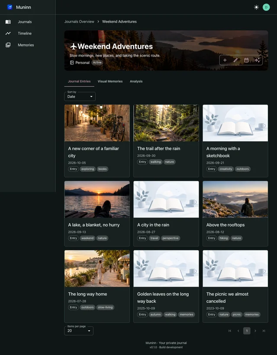Click the sparkle AI icon in banner
This screenshot has width=277, height=355.
click(257, 60)
